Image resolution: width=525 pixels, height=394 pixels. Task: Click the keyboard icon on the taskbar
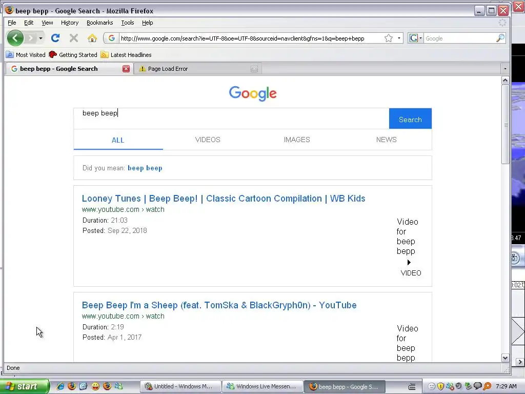coord(412,387)
